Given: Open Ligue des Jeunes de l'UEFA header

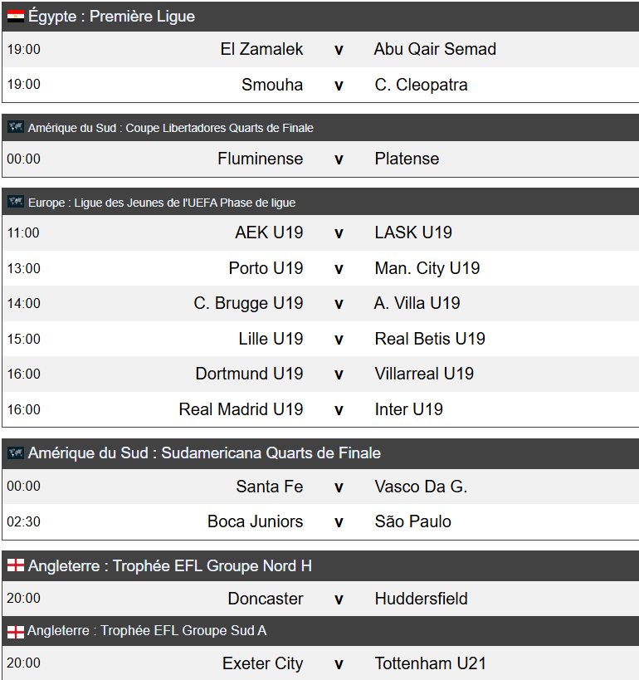Looking at the screenshot, I should point(320,202).
